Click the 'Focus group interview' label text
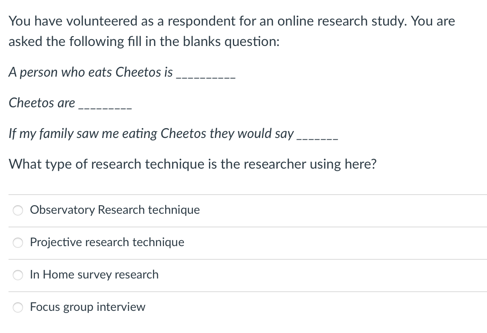The width and height of the screenshot is (487, 333). (87, 307)
